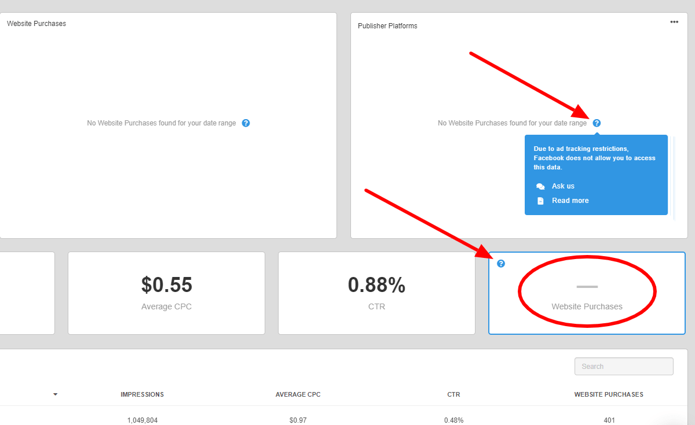Select the Average CPC $0.55 card
The width and height of the screenshot is (695, 425).
pos(166,293)
